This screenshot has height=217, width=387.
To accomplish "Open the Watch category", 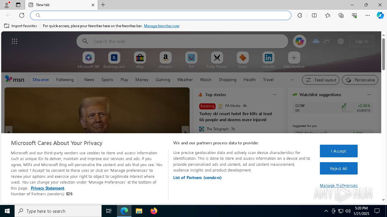I will 206,80.
